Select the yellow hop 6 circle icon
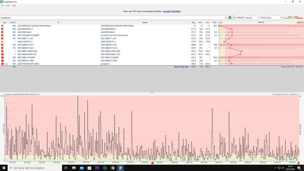 click(2, 42)
